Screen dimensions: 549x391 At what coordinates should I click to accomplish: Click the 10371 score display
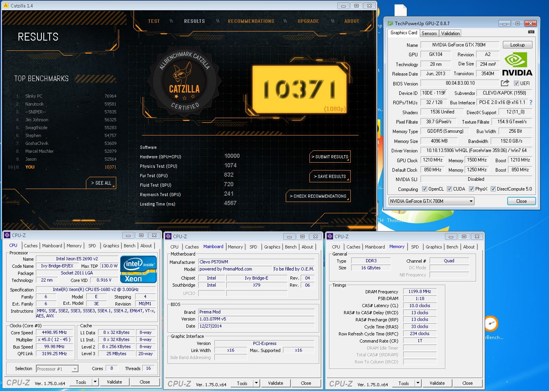299,89
